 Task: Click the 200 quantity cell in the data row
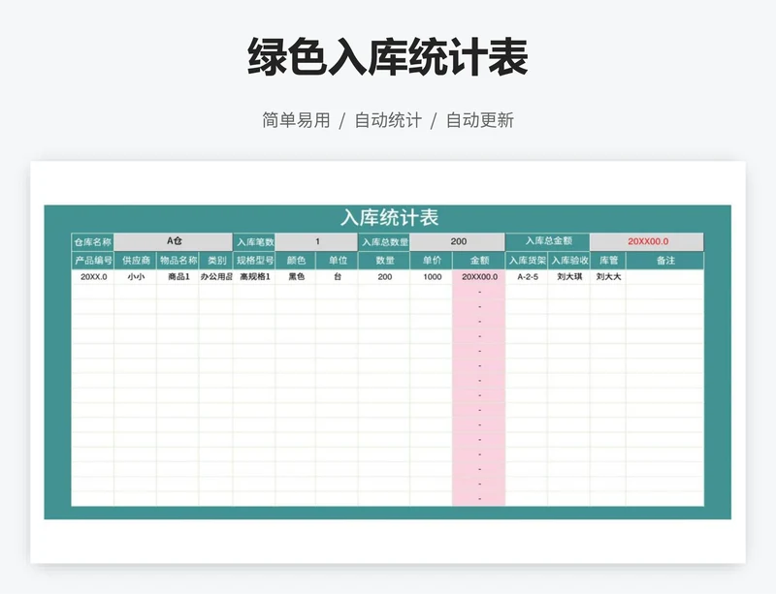(384, 277)
